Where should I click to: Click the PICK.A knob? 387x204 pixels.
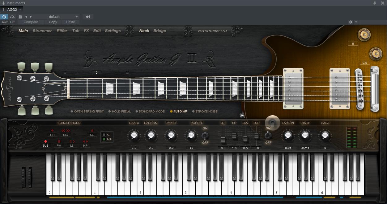pyautogui.click(x=134, y=135)
